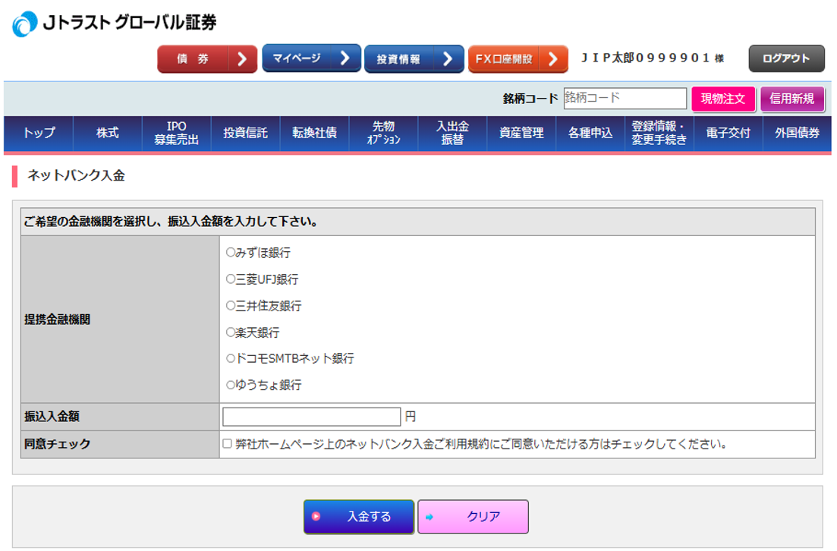Open the 転換社債 menu
The image size is (837, 551).
[x=314, y=133]
